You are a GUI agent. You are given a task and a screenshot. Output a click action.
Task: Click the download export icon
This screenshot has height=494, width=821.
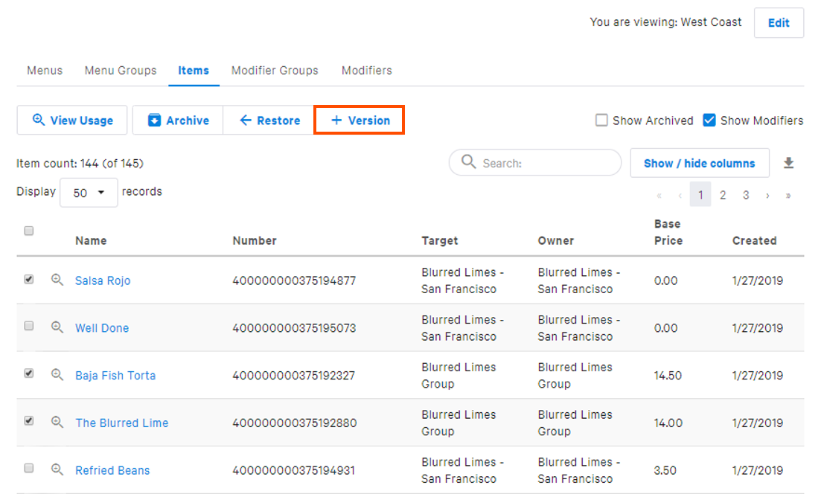point(788,161)
